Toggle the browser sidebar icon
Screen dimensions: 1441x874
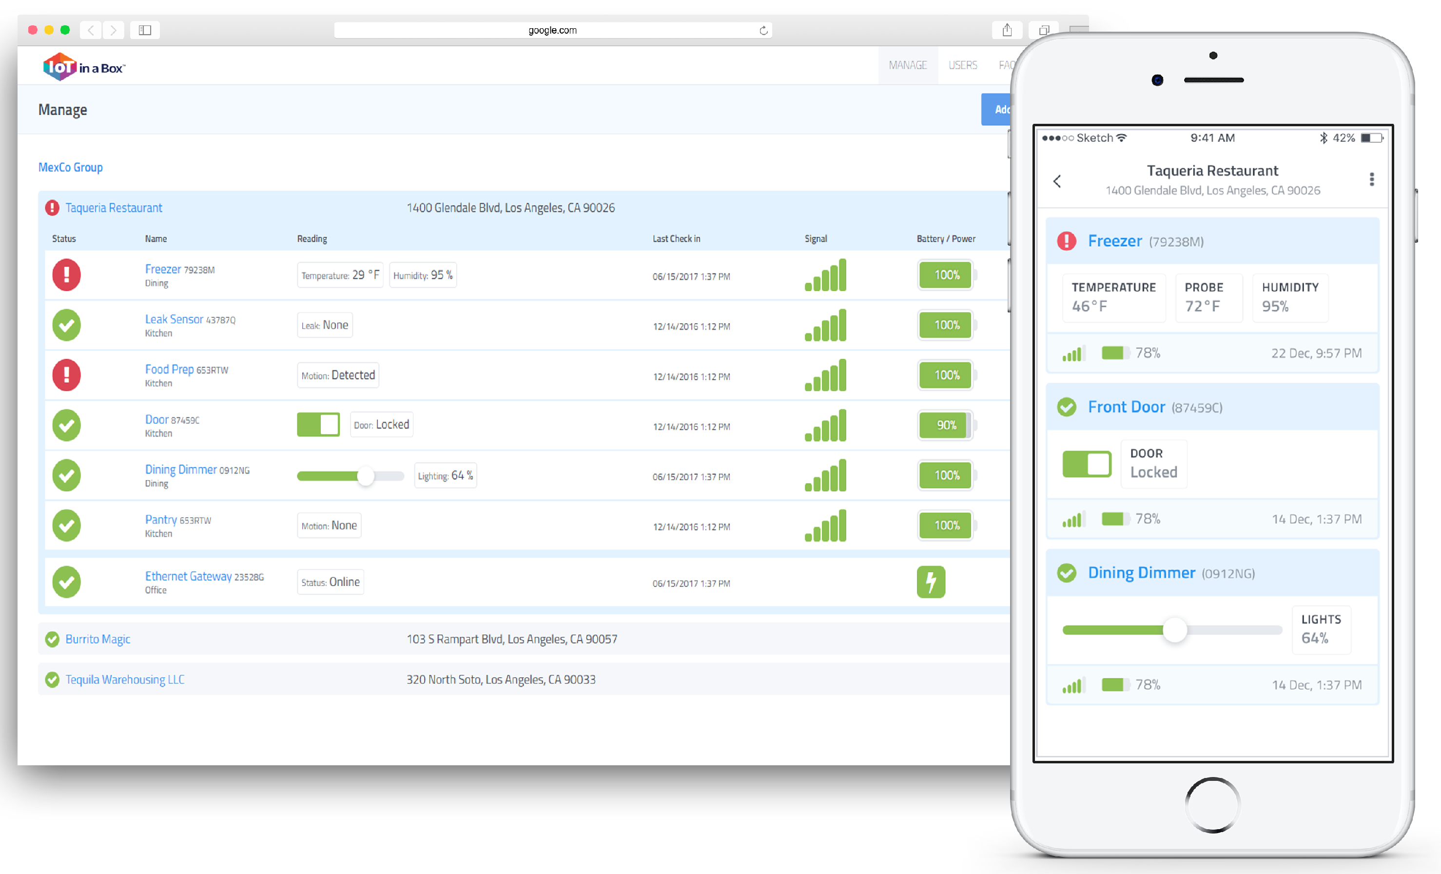tap(145, 30)
